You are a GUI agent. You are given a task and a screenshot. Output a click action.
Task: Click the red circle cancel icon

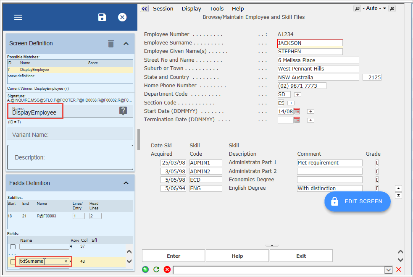tap(167, 269)
